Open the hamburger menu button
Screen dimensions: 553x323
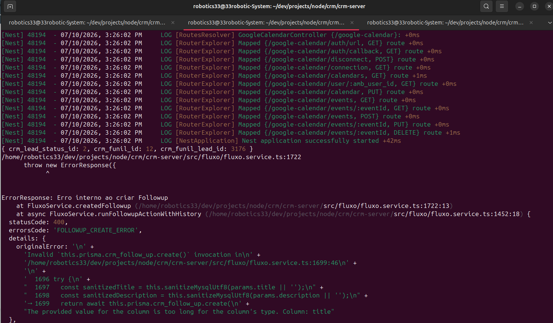point(502,6)
